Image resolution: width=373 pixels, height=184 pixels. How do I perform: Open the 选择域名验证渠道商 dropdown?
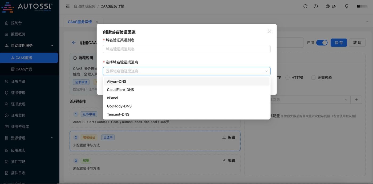186,71
